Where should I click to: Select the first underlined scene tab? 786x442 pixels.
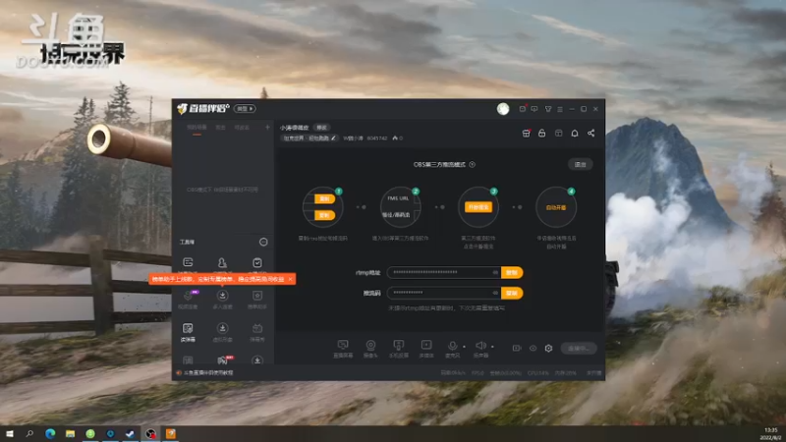click(x=197, y=128)
